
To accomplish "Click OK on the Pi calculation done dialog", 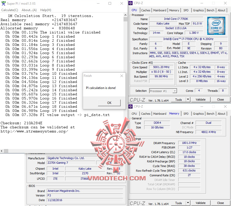I will click(110, 102).
